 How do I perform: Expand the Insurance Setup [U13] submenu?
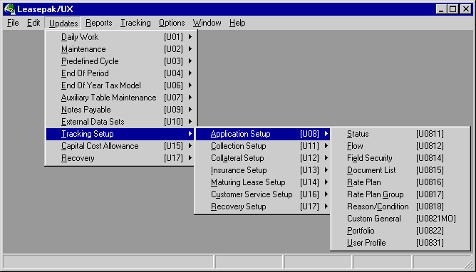(263, 170)
